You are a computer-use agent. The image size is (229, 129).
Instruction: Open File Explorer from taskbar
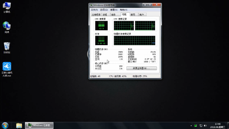pos(19,125)
